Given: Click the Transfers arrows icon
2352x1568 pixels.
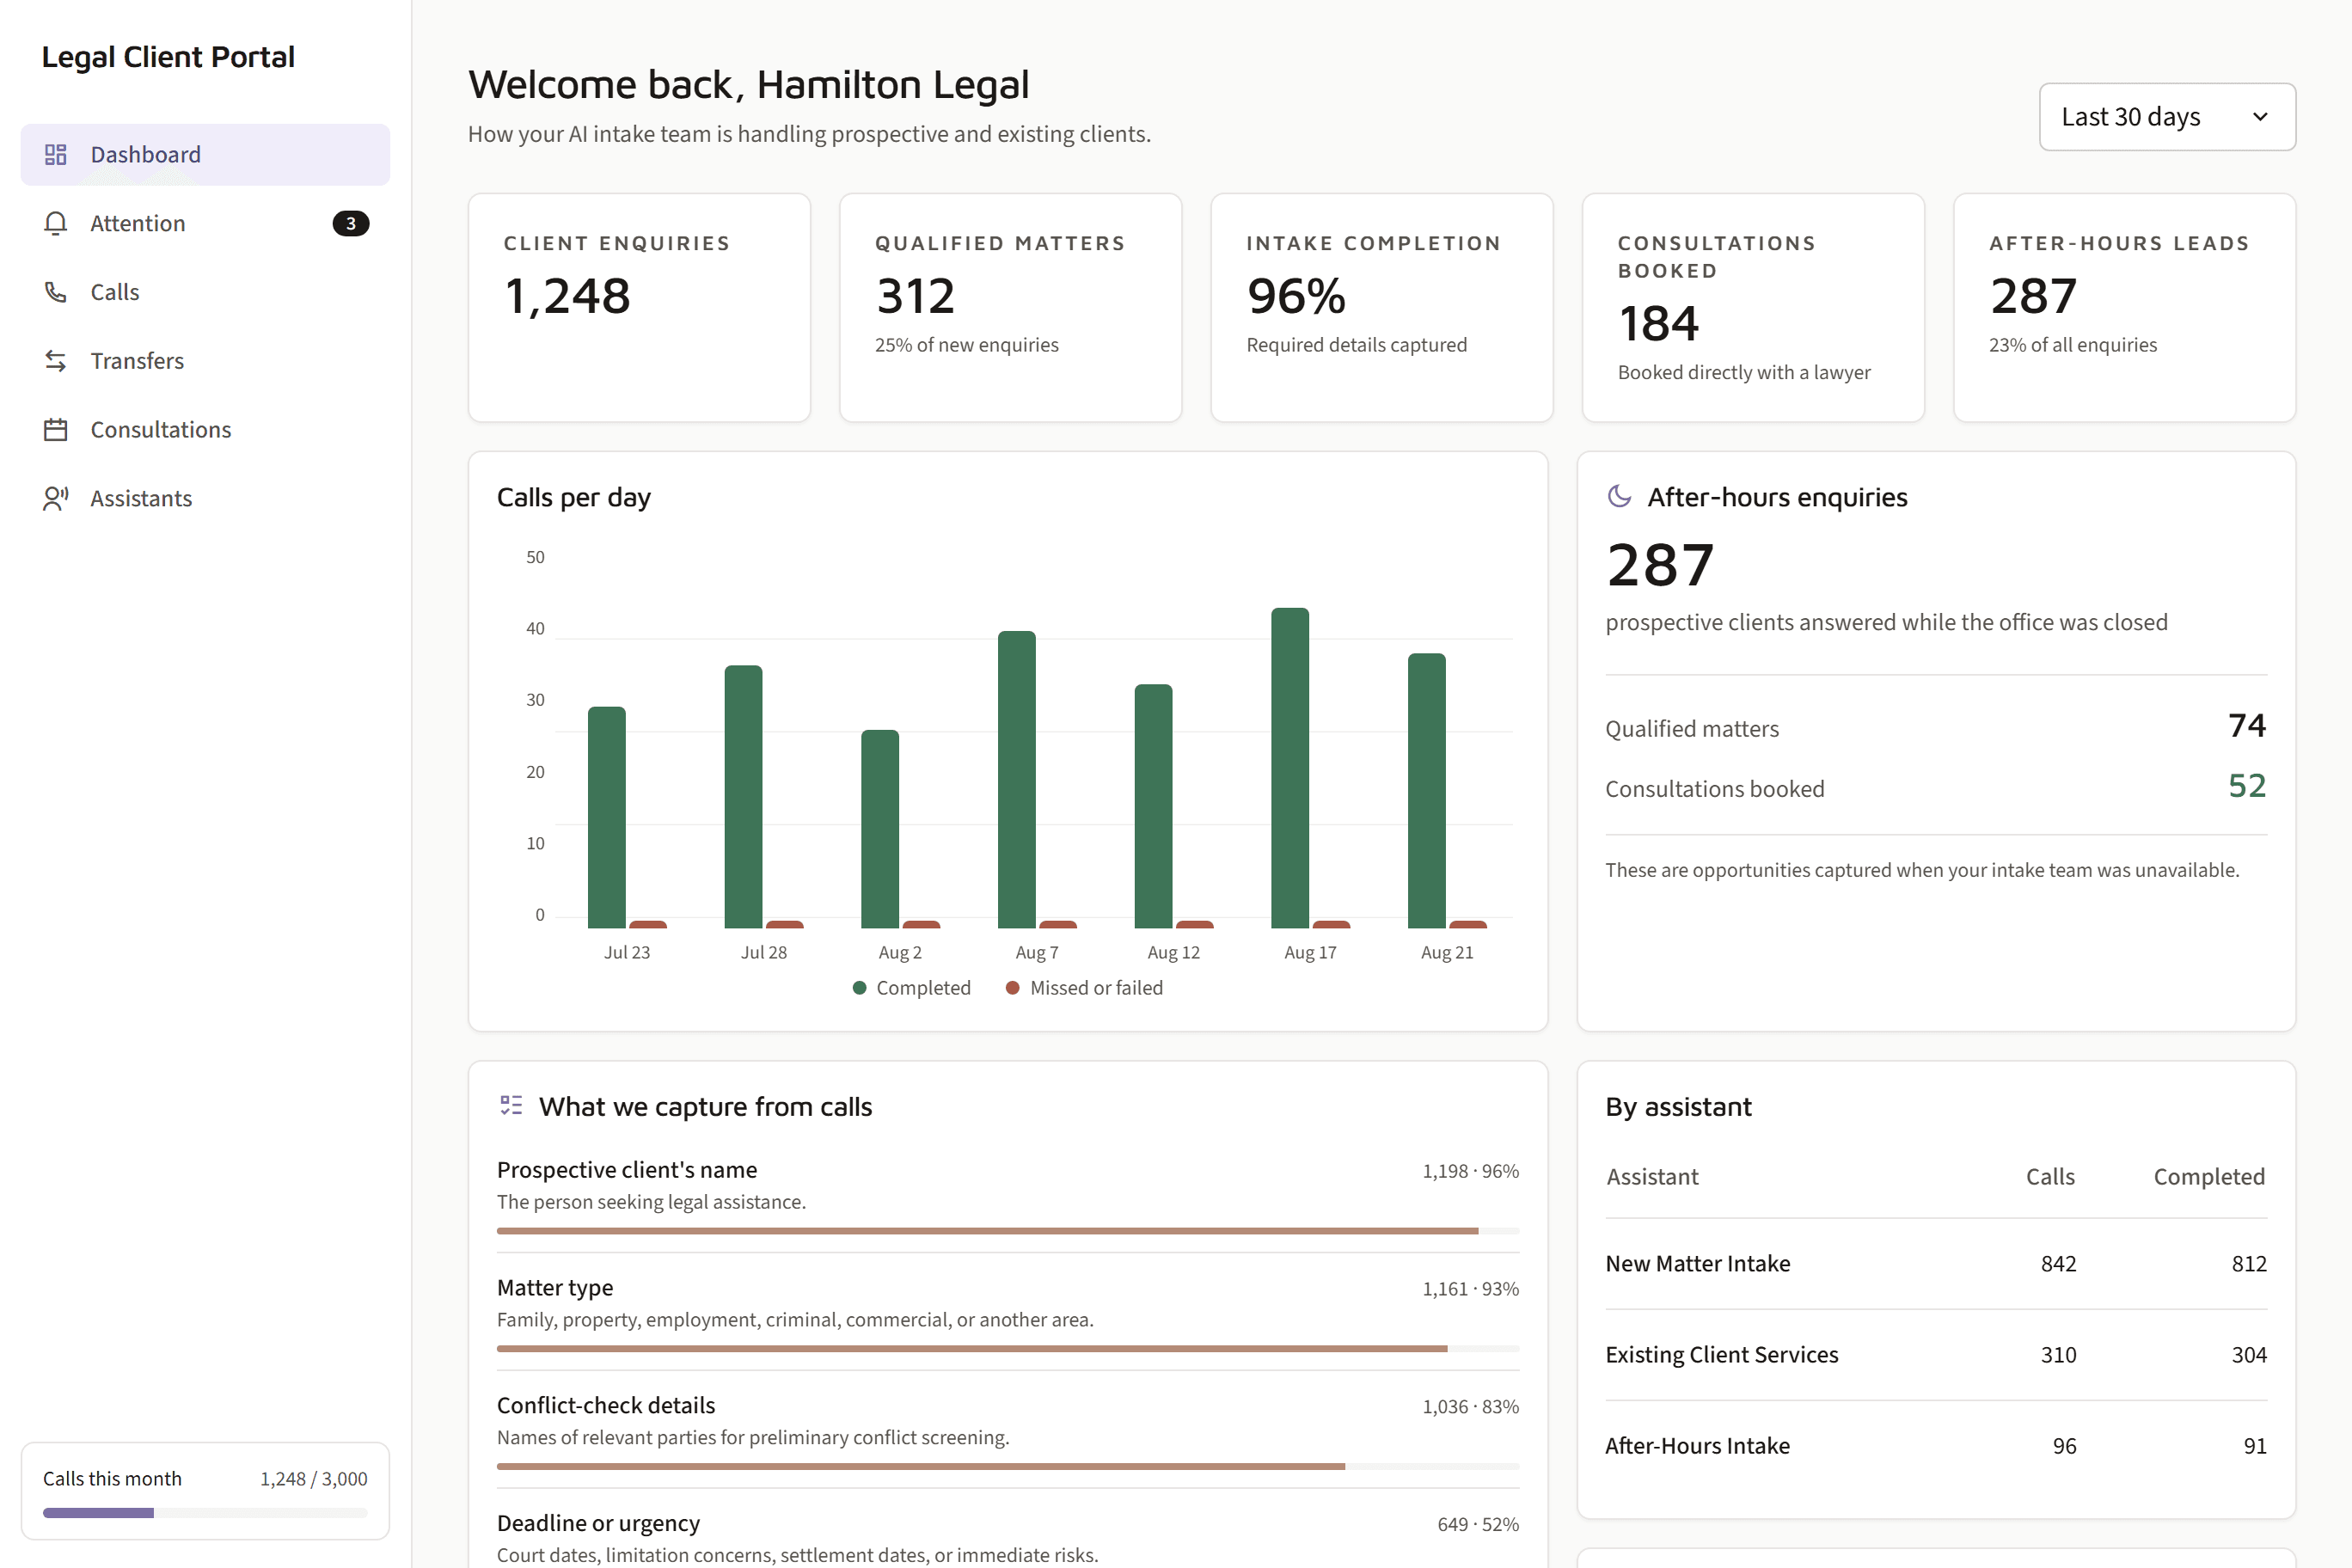Looking at the screenshot, I should (x=56, y=361).
